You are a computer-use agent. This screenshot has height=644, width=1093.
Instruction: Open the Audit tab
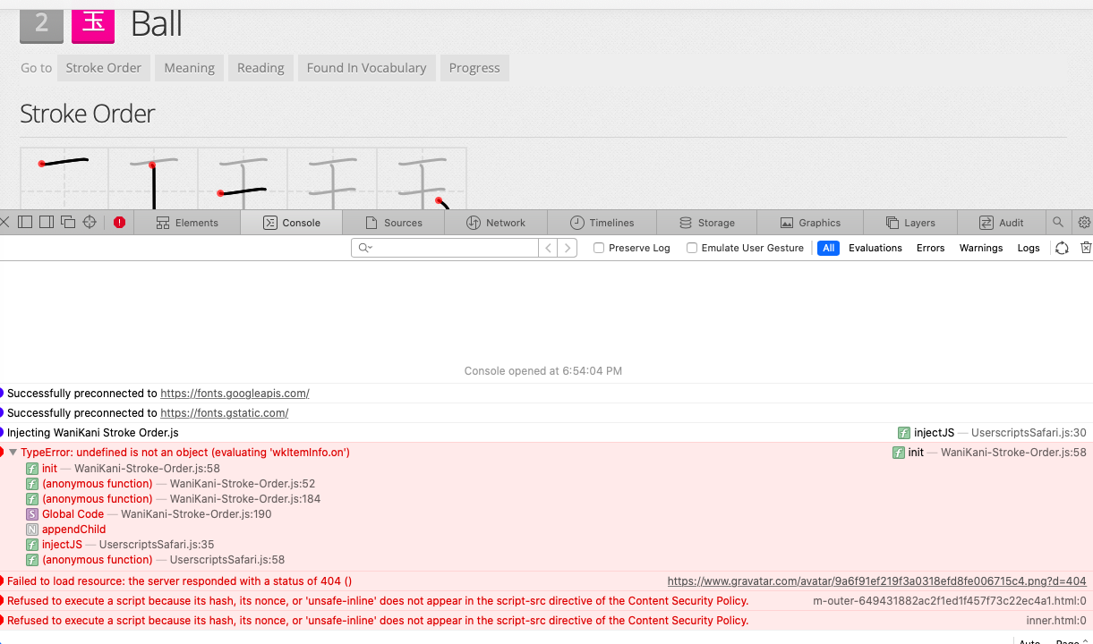[1002, 223]
